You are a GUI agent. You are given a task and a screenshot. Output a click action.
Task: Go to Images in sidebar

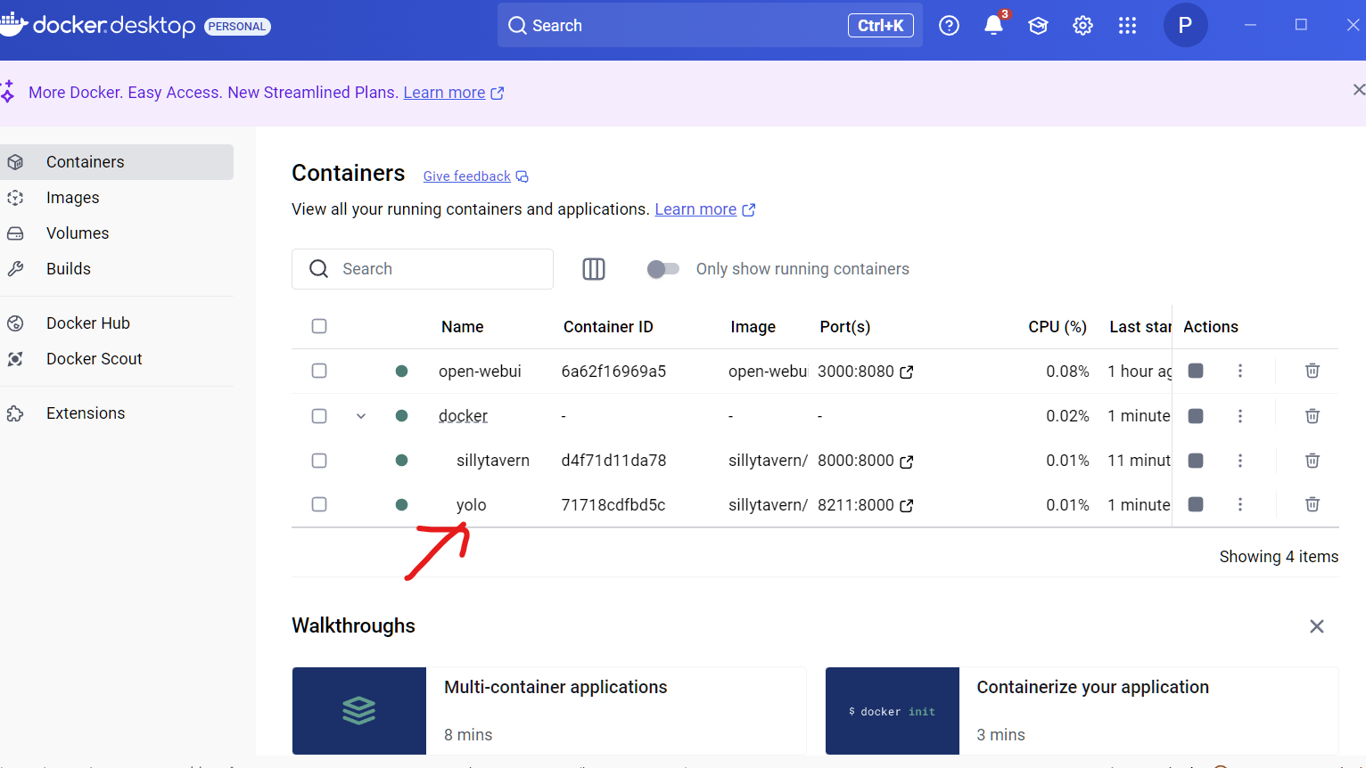(117, 198)
